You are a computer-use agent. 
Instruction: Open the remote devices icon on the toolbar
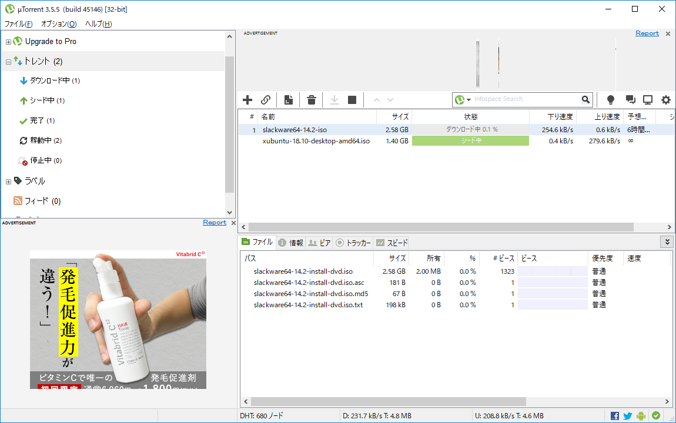[x=647, y=99]
